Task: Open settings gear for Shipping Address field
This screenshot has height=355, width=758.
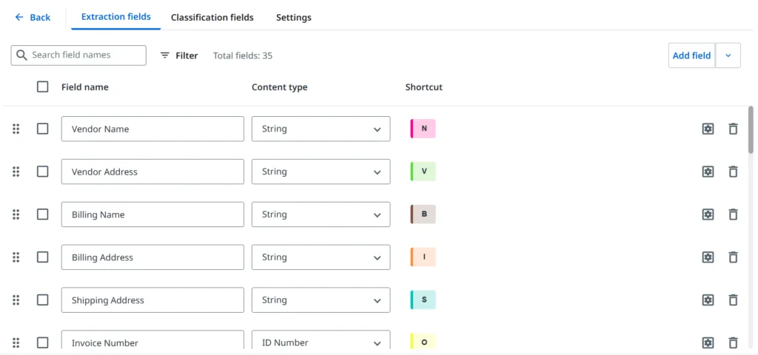Action: [x=708, y=300]
